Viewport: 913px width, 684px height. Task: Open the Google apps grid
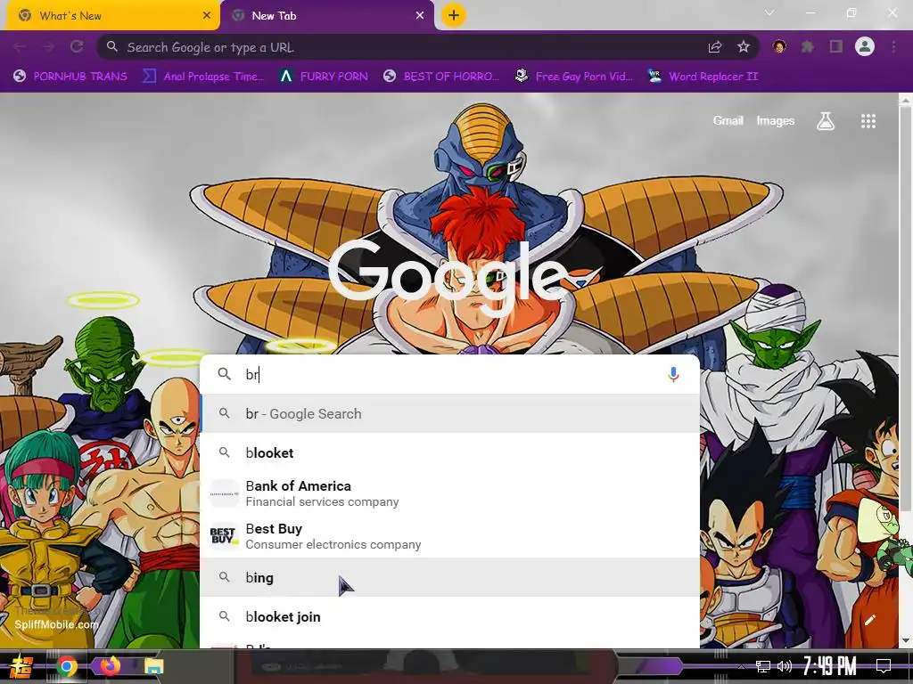point(868,121)
